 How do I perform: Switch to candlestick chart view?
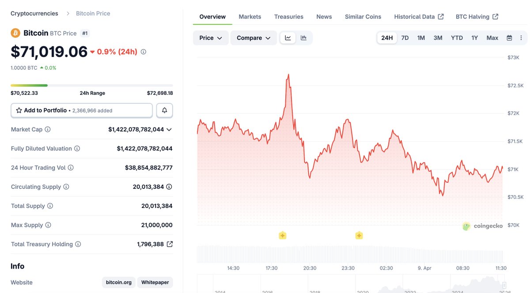pyautogui.click(x=303, y=38)
